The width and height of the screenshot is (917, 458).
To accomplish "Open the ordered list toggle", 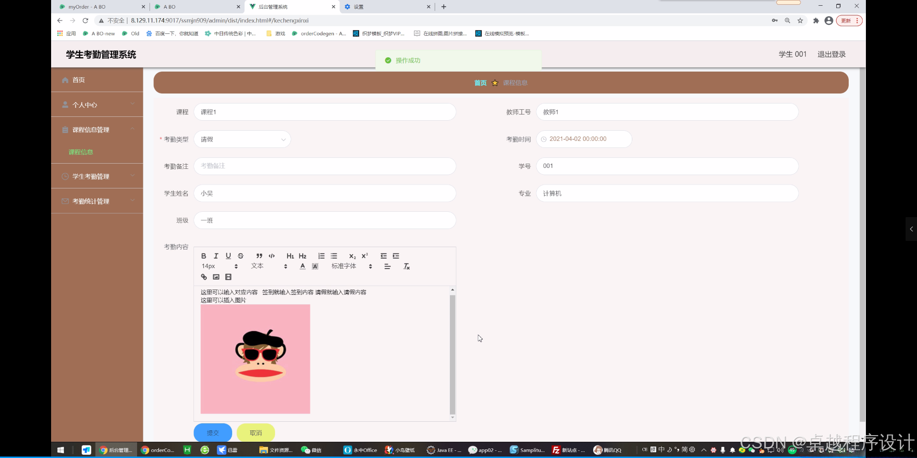I will pyautogui.click(x=321, y=256).
